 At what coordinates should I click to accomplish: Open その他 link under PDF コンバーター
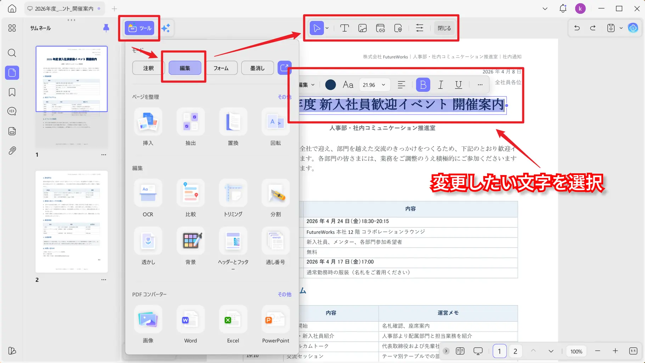pos(285,294)
